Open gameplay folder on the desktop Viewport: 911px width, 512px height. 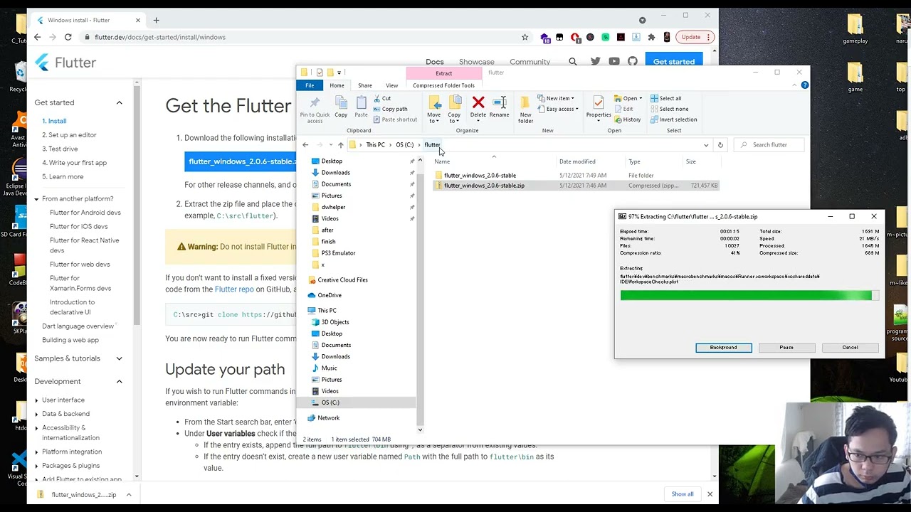pyautogui.click(x=855, y=28)
